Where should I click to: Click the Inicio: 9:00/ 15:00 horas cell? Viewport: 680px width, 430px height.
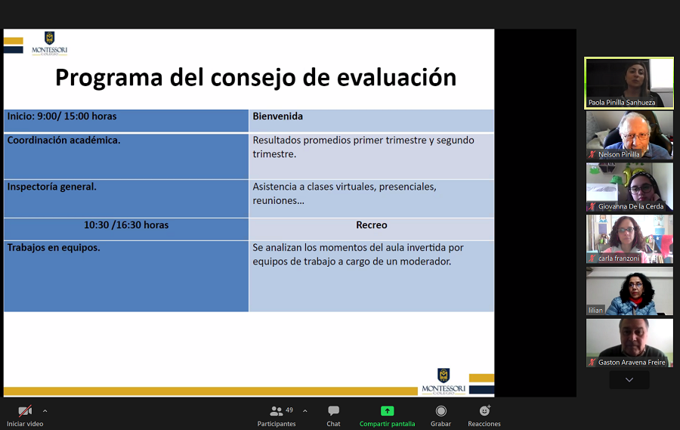[x=126, y=121]
